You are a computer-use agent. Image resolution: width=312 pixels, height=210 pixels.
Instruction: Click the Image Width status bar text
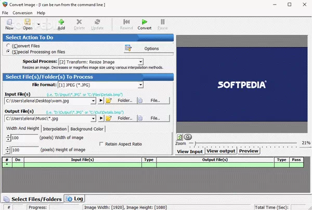(125, 207)
